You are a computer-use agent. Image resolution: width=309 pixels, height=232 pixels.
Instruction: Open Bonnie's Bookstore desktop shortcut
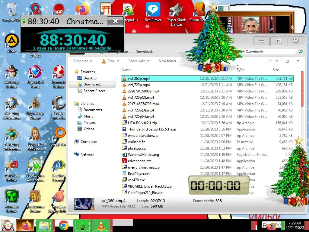(35, 139)
